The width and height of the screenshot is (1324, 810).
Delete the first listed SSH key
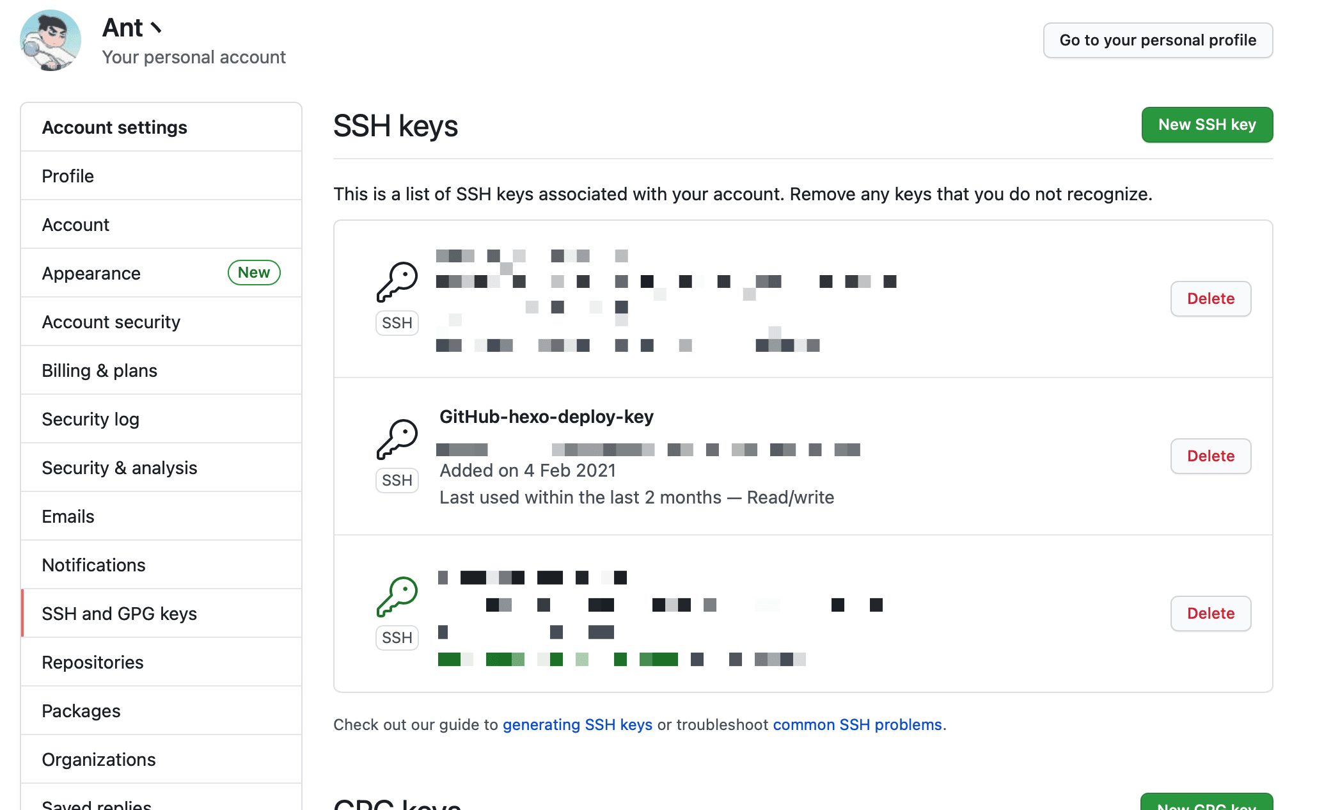(1211, 299)
